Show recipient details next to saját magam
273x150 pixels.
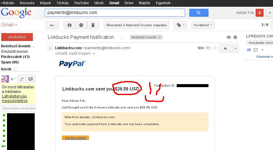click(x=94, y=54)
